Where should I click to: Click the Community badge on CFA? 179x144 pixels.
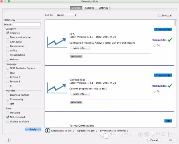point(163,29)
